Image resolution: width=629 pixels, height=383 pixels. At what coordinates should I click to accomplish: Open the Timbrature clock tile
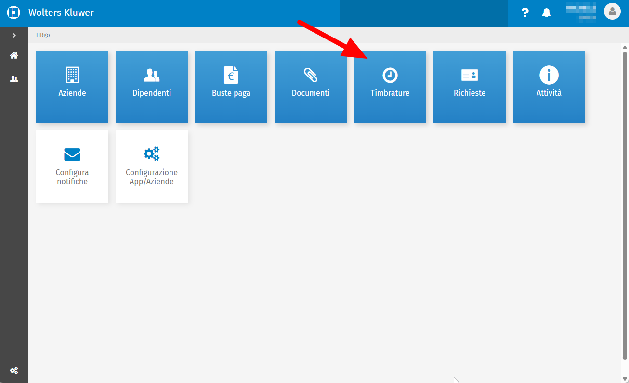tap(390, 87)
